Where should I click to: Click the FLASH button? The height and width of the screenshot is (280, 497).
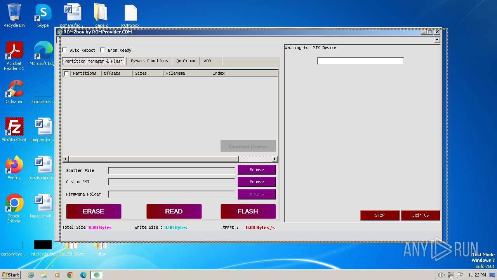pos(248,211)
